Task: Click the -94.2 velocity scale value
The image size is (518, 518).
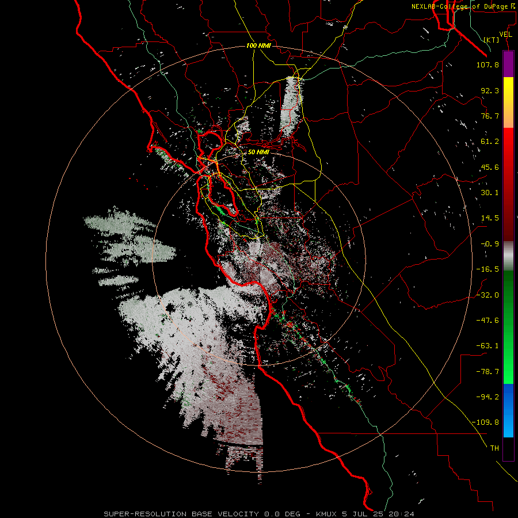Action: 487,397
